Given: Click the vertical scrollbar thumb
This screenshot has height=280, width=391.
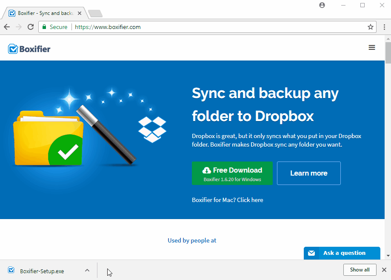Looking at the screenshot, I should coord(388,53).
